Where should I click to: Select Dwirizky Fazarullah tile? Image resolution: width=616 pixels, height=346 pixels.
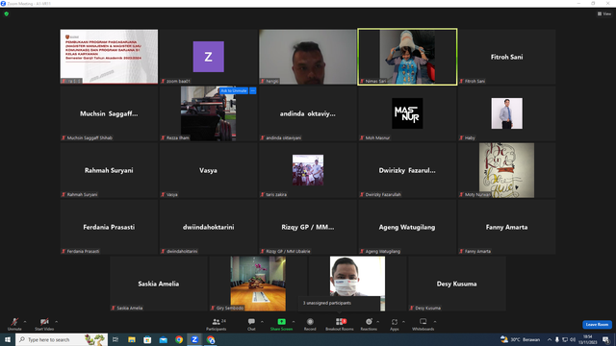(x=407, y=170)
